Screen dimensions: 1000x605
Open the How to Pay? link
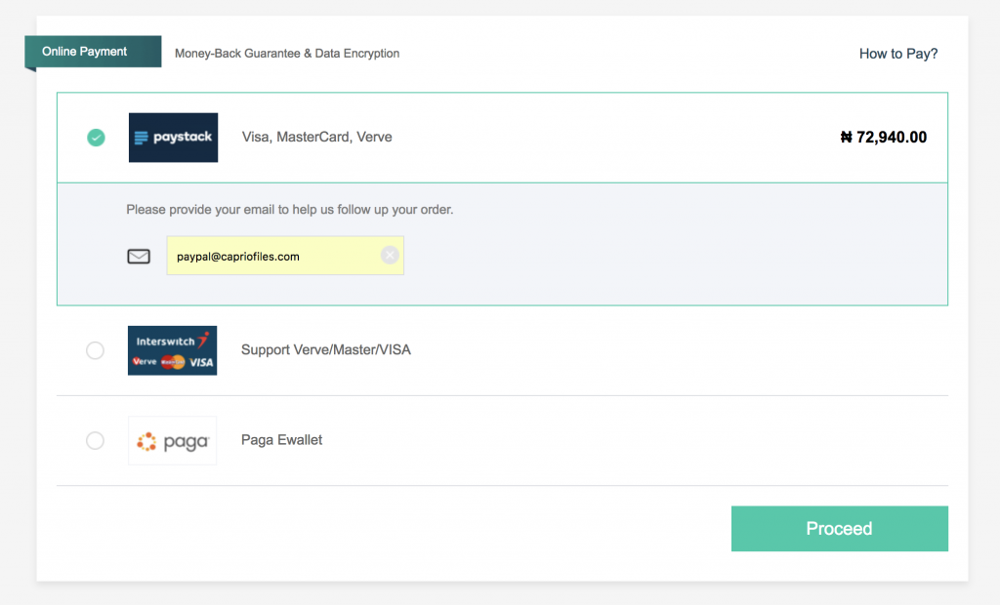898,54
